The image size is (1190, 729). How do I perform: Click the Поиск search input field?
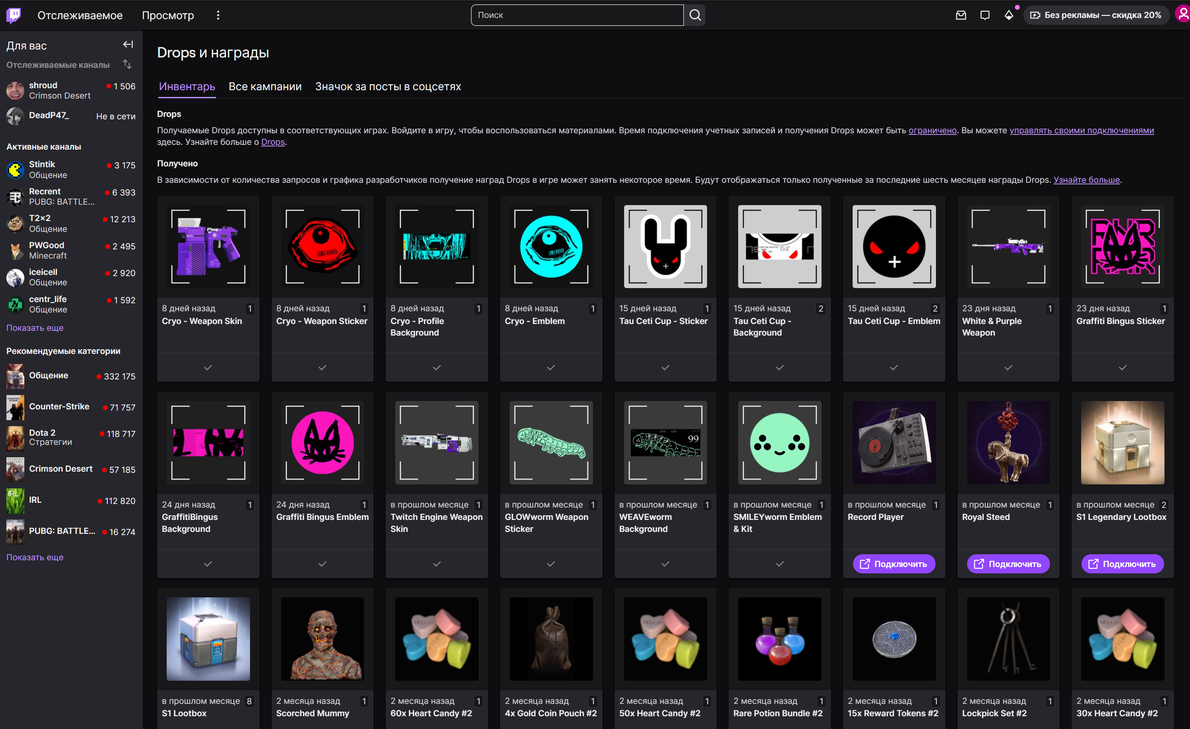(577, 15)
